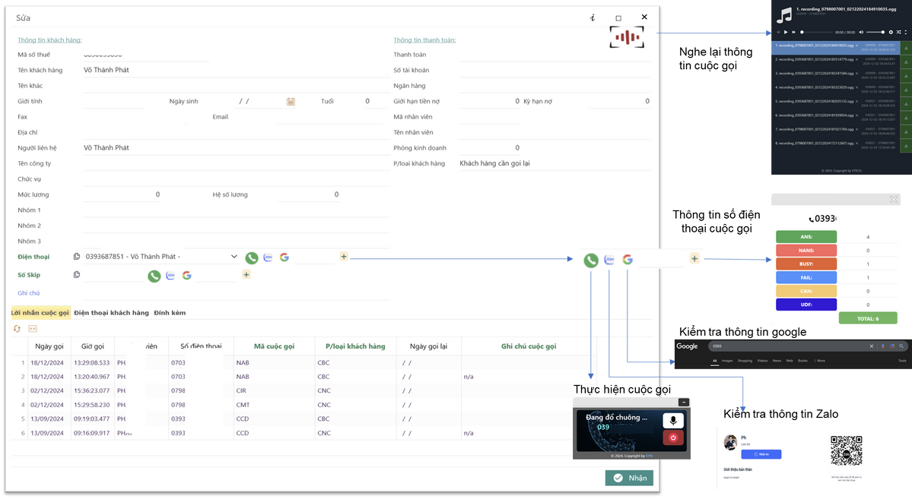Open Zalo for the Điện thoại number
This screenshot has width=912, height=499.
pyautogui.click(x=268, y=258)
